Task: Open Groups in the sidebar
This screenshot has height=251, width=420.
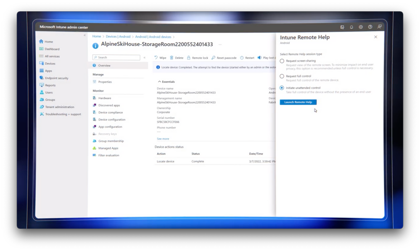Action: [x=47, y=100]
